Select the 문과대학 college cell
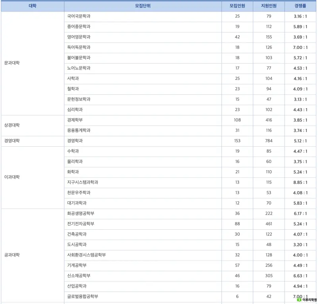Screen dimensions: 318x304 [x=33, y=63]
